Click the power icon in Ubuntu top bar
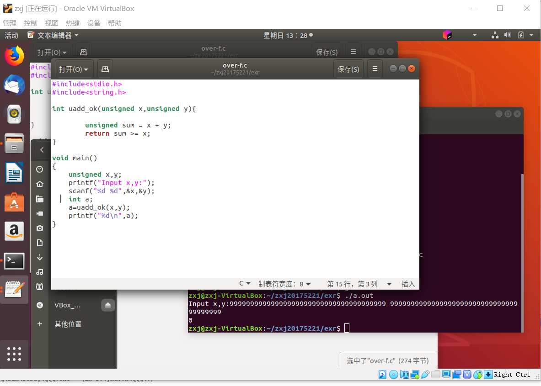The image size is (541, 386). tap(520, 35)
